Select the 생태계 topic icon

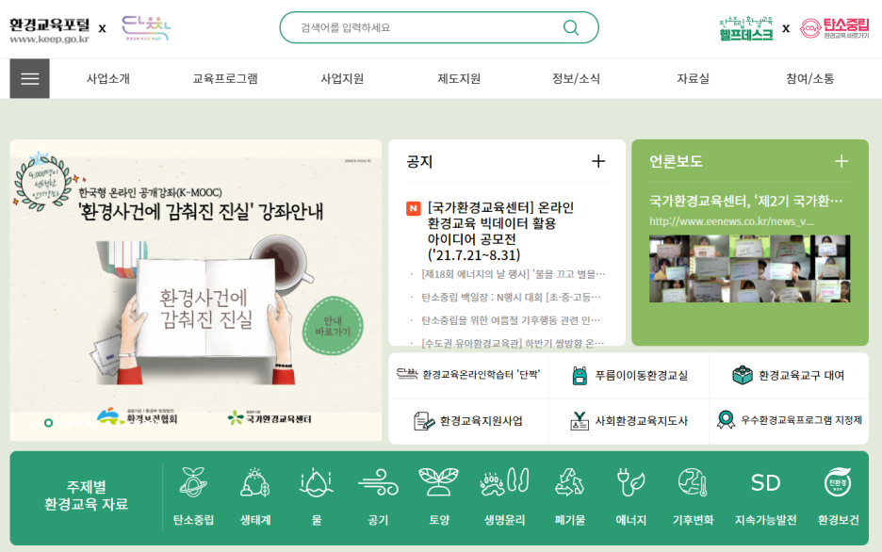(x=255, y=482)
